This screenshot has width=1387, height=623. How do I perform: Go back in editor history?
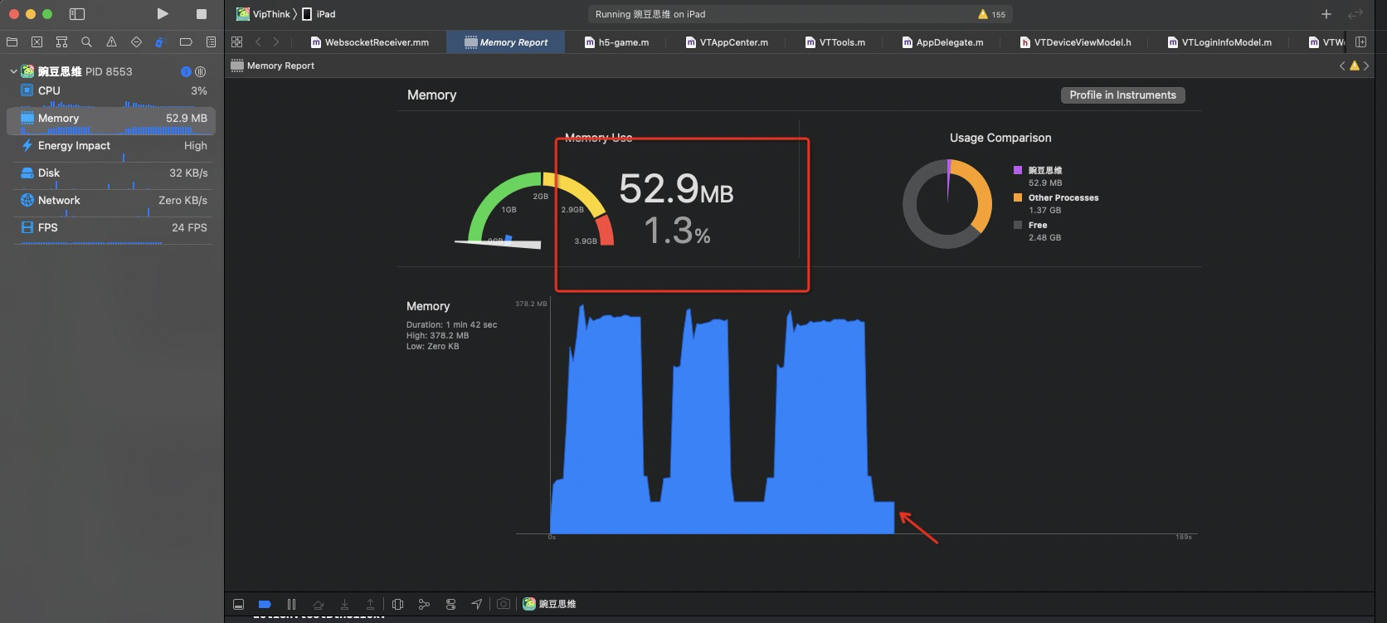(x=259, y=41)
